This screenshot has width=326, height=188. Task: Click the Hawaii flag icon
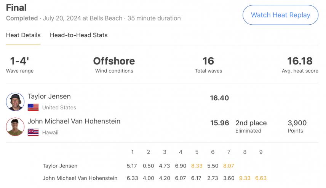pos(33,132)
